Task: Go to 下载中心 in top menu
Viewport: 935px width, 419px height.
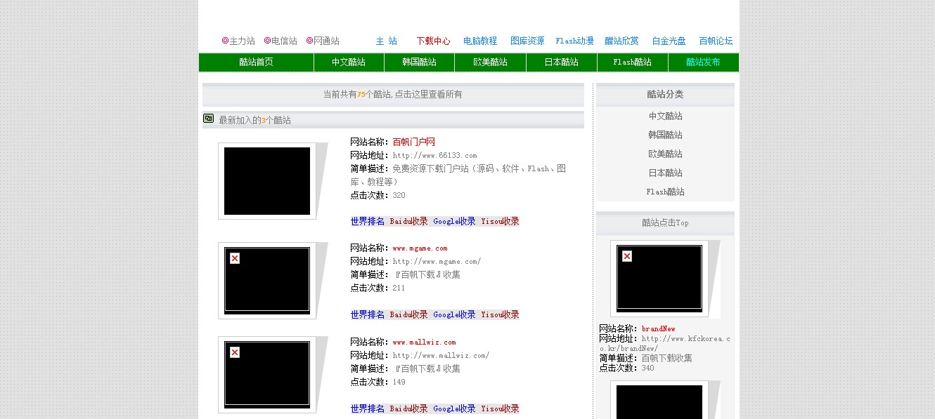Action: (433, 41)
